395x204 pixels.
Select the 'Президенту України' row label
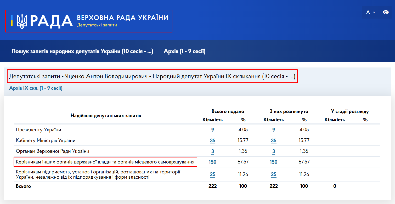(38, 130)
